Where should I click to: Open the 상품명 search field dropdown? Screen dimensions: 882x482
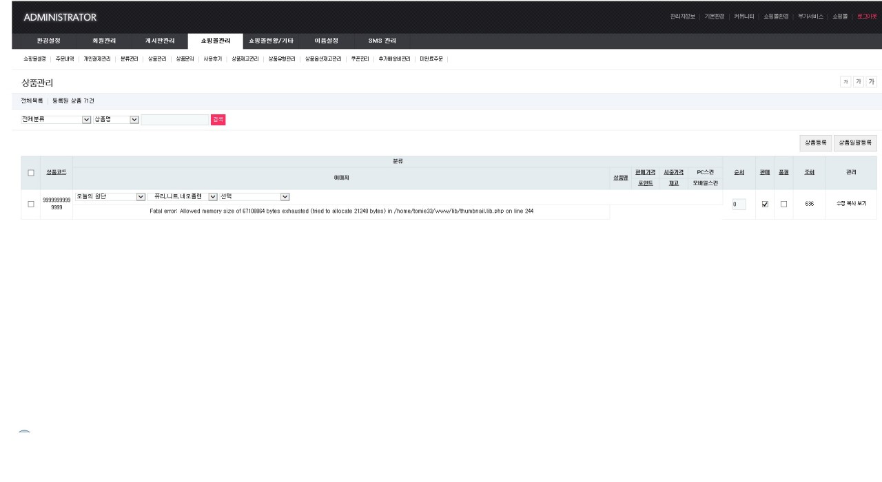point(116,120)
